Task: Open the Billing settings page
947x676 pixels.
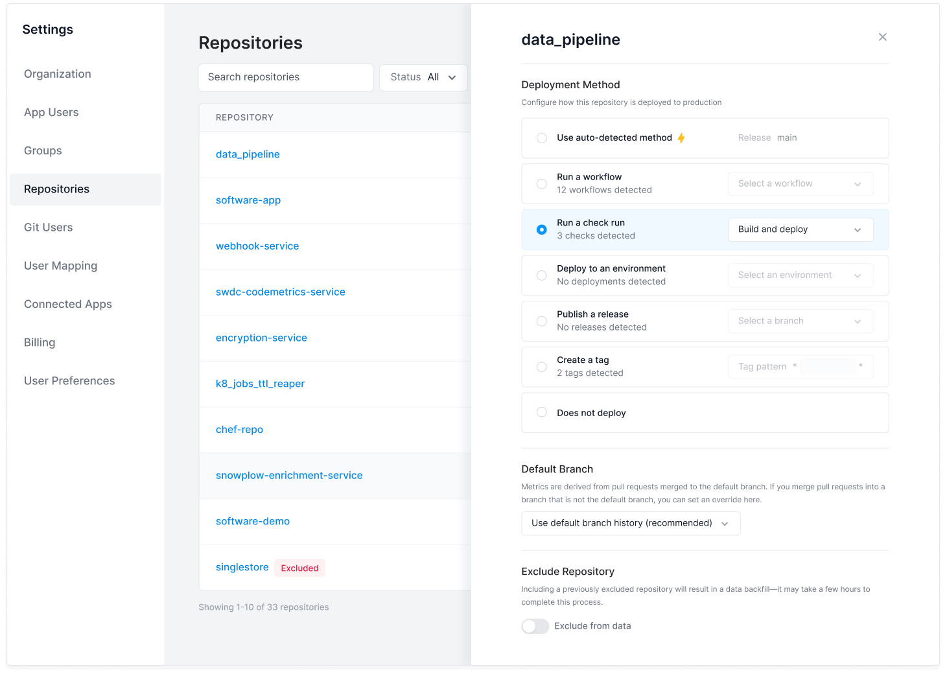Action: [x=40, y=342]
